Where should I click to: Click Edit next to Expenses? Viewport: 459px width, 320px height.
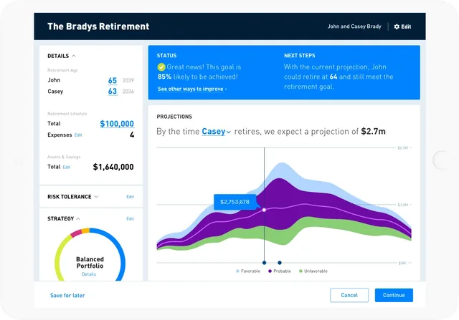click(x=78, y=135)
